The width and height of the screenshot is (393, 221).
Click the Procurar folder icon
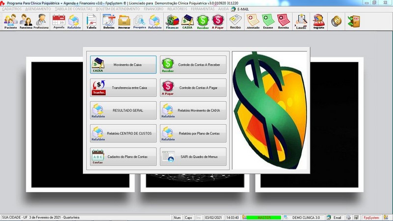click(x=124, y=22)
